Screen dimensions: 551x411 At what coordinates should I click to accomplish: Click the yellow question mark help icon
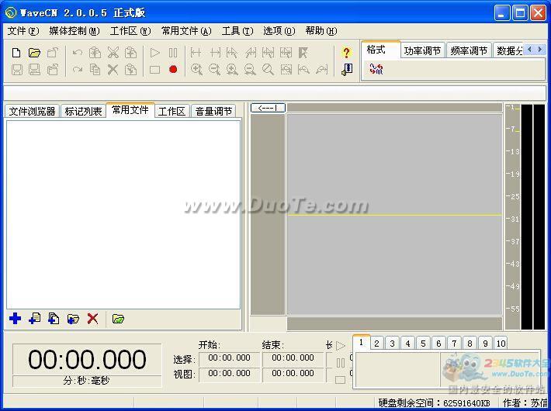(x=346, y=53)
